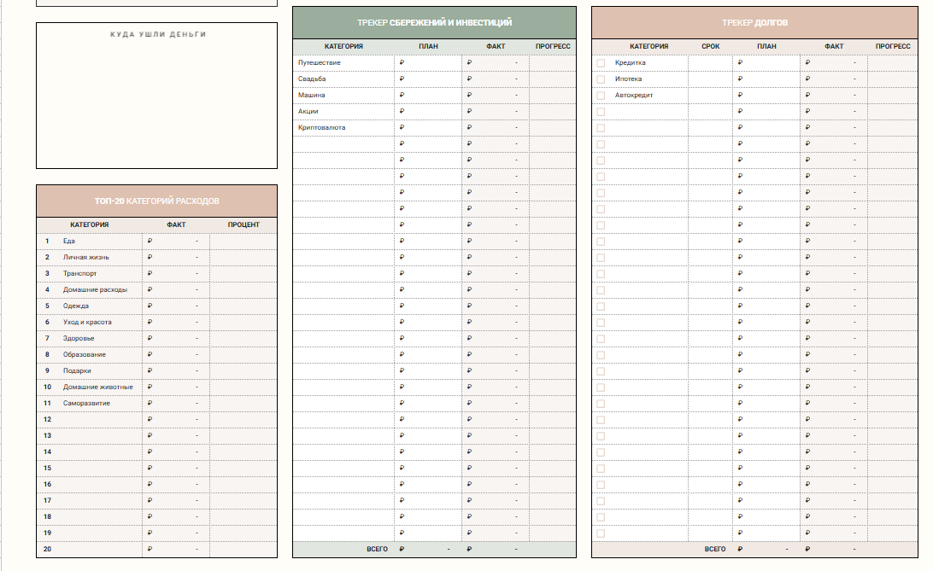
Task: Click the Свадьба savings category cell
Action: click(x=343, y=79)
